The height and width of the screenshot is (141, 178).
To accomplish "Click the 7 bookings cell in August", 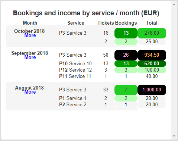I will click(126, 90).
